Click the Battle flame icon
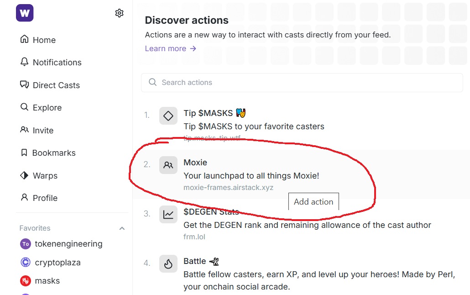 click(x=168, y=264)
